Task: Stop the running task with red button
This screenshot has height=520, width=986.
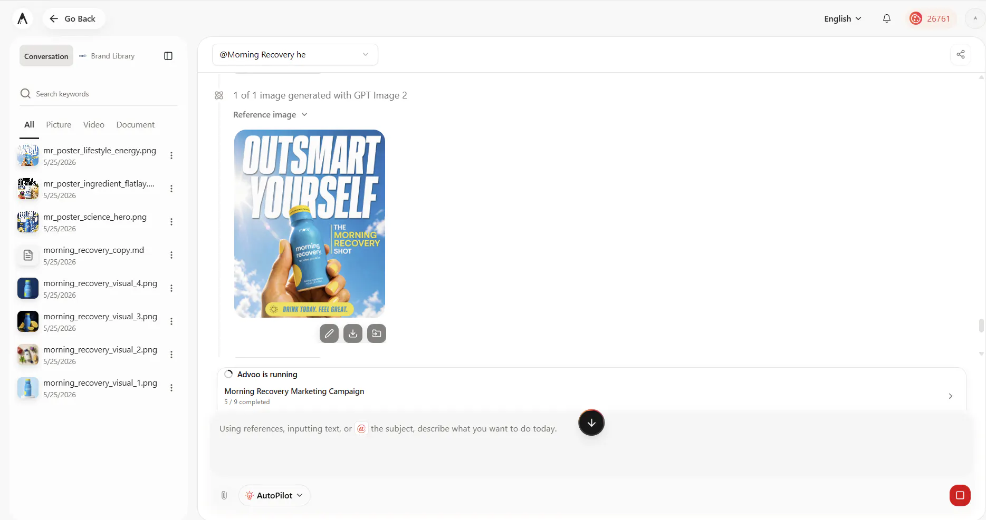Action: (960, 495)
